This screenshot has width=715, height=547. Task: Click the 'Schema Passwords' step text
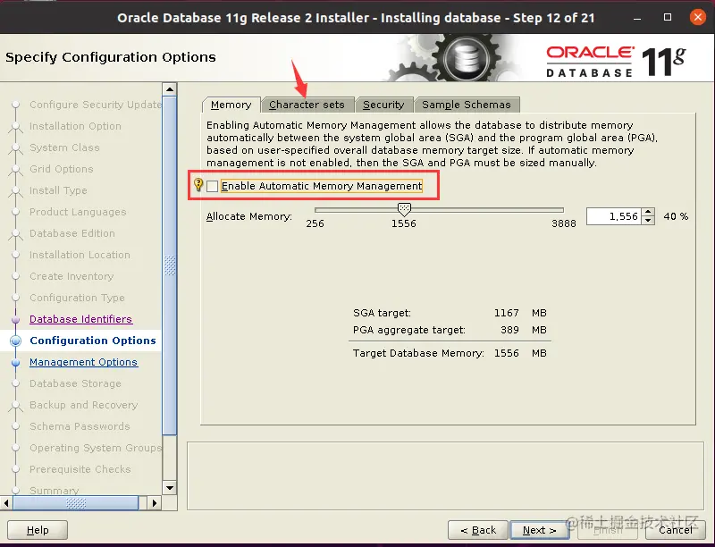(x=80, y=426)
